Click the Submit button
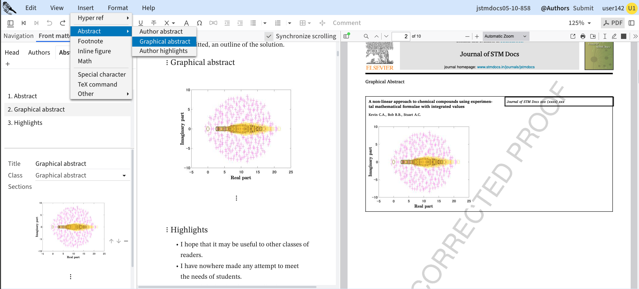The height and width of the screenshot is (289, 639). click(583, 8)
